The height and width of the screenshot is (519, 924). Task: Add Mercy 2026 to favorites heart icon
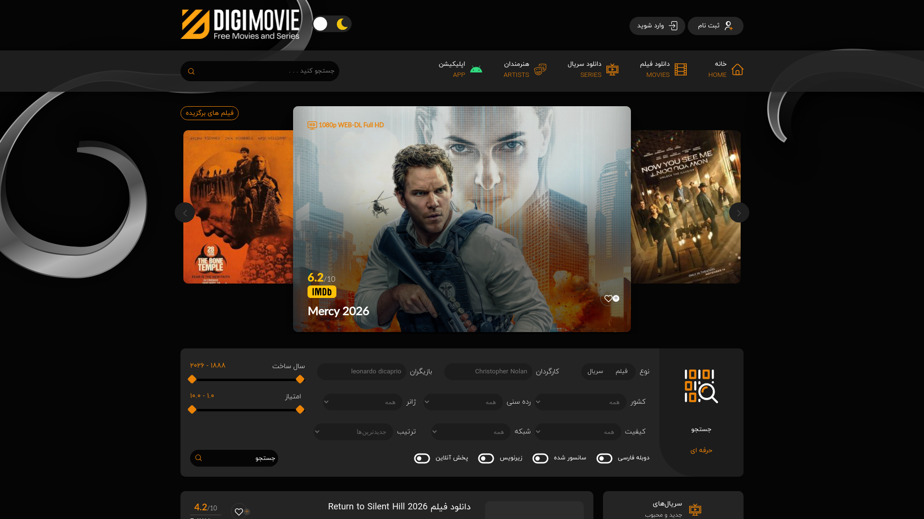tap(609, 299)
